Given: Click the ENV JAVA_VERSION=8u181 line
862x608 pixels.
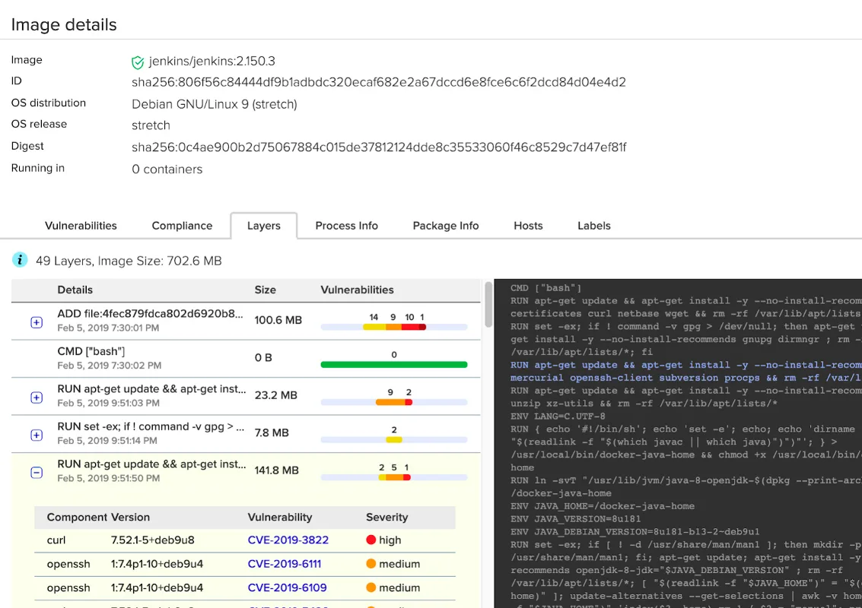Looking at the screenshot, I should [x=575, y=519].
